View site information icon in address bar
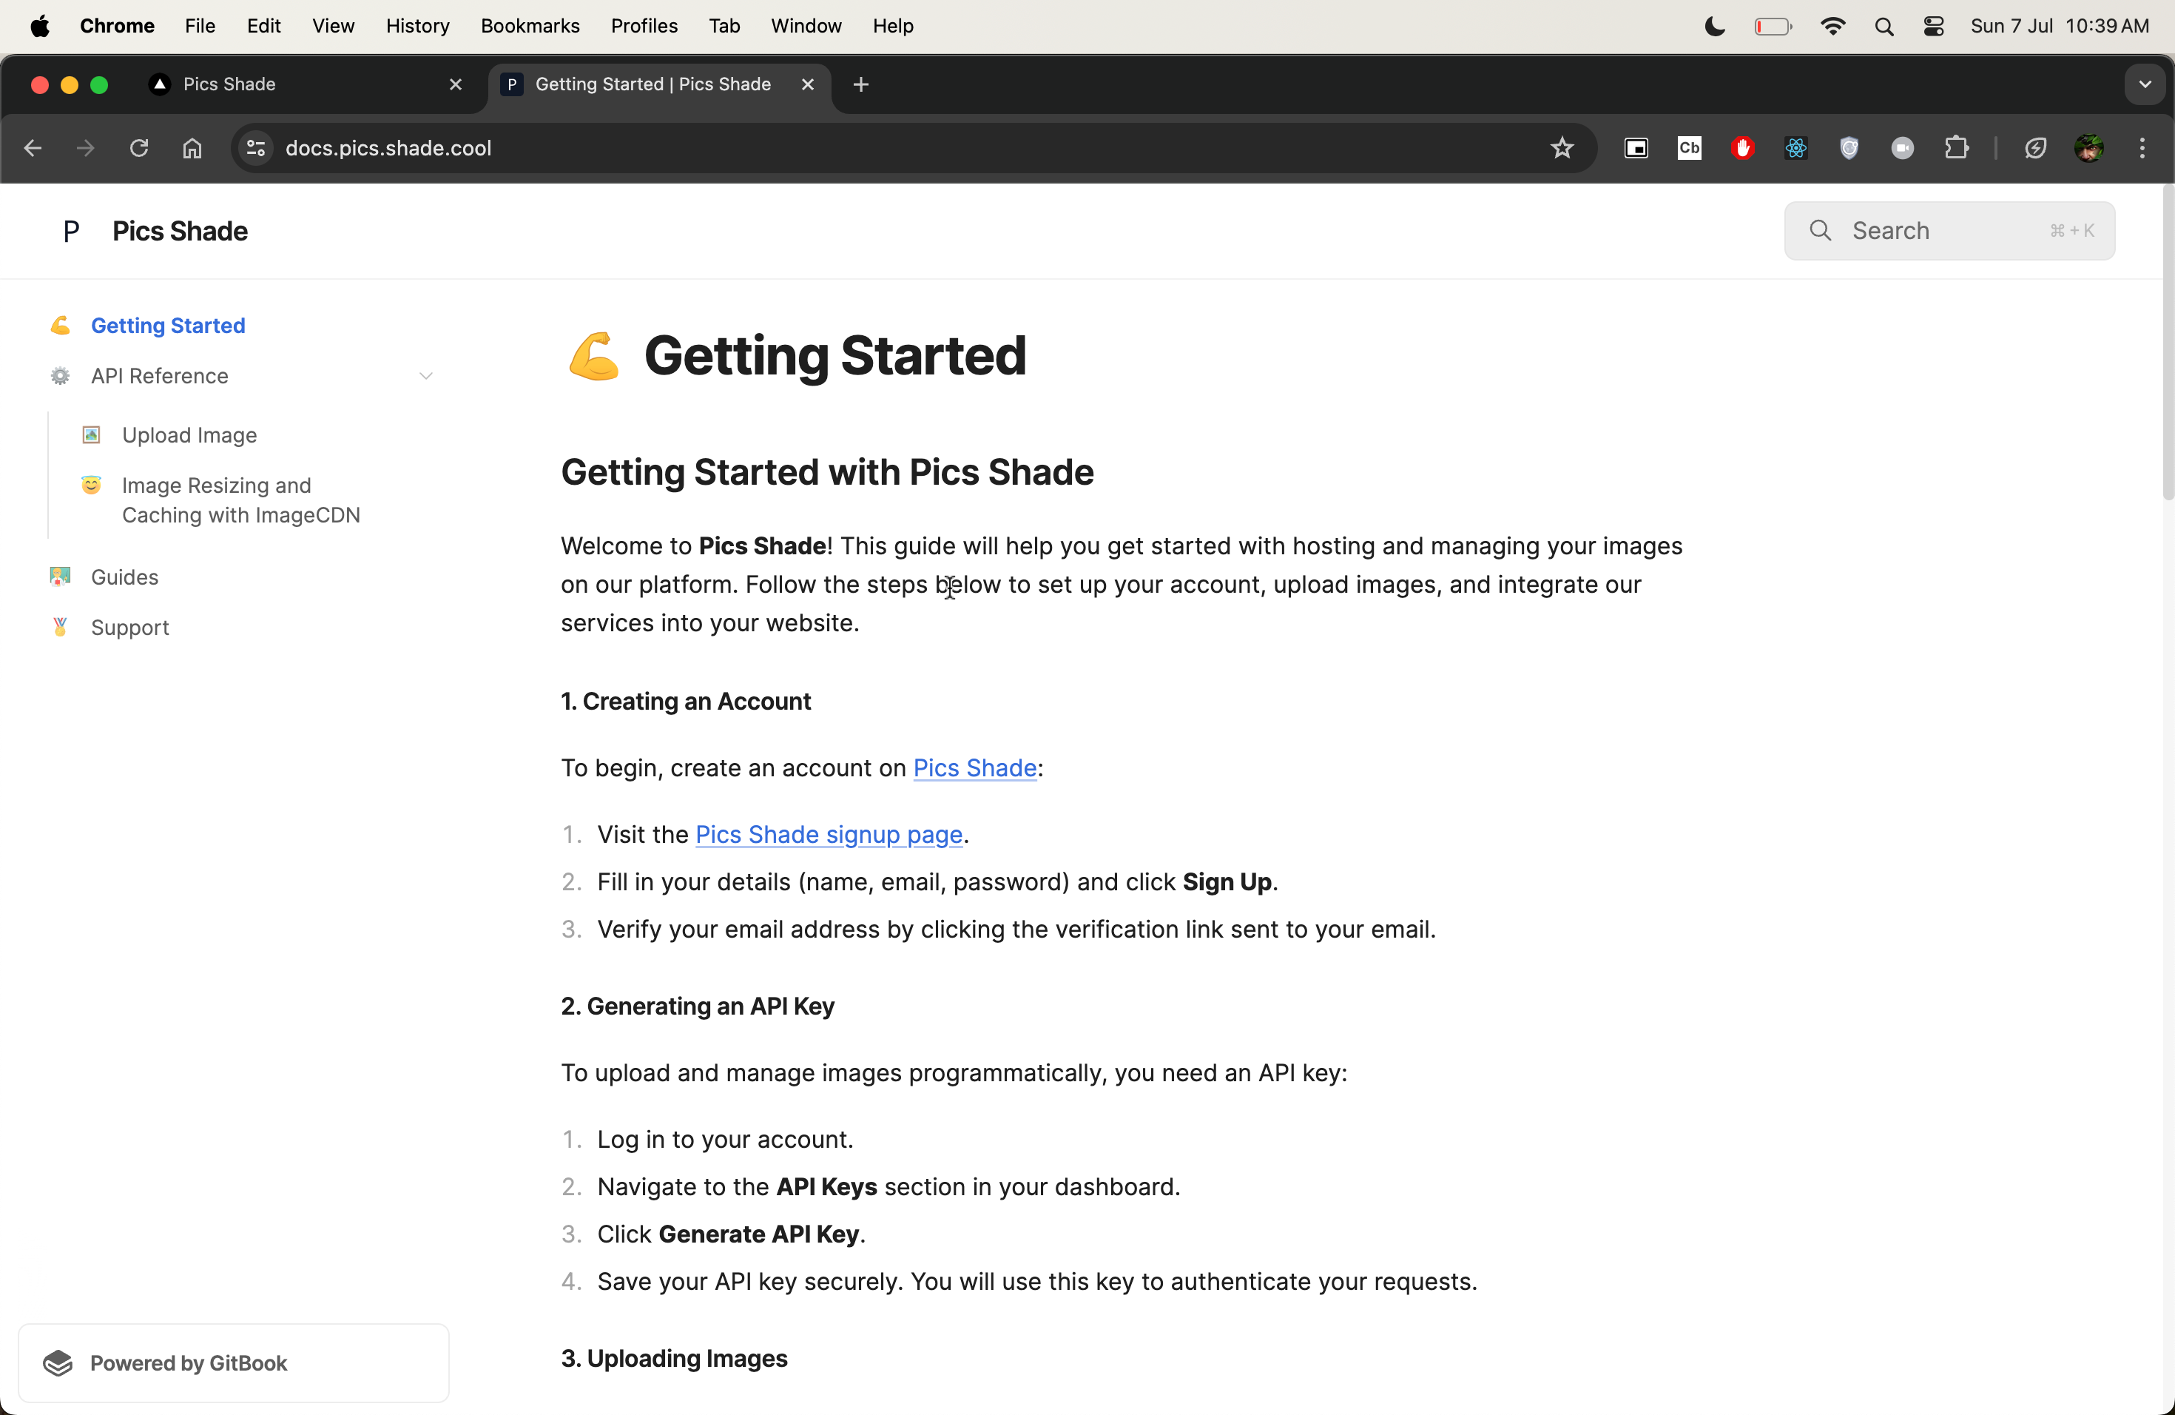Image resolution: width=2175 pixels, height=1415 pixels. 256,148
